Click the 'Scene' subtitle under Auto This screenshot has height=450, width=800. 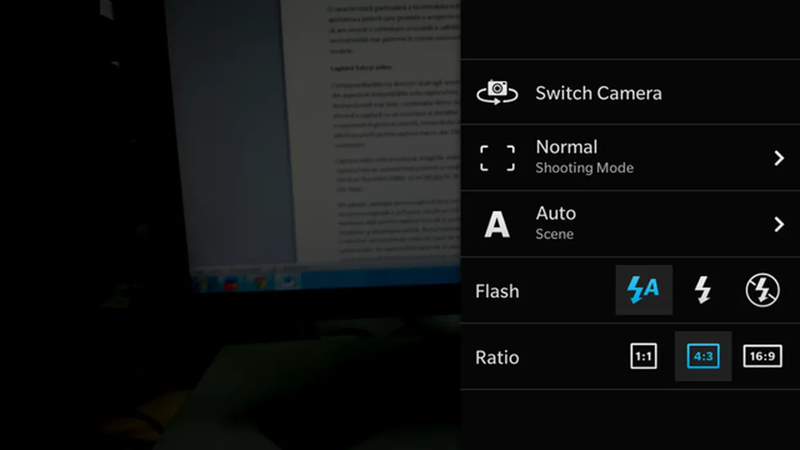554,235
